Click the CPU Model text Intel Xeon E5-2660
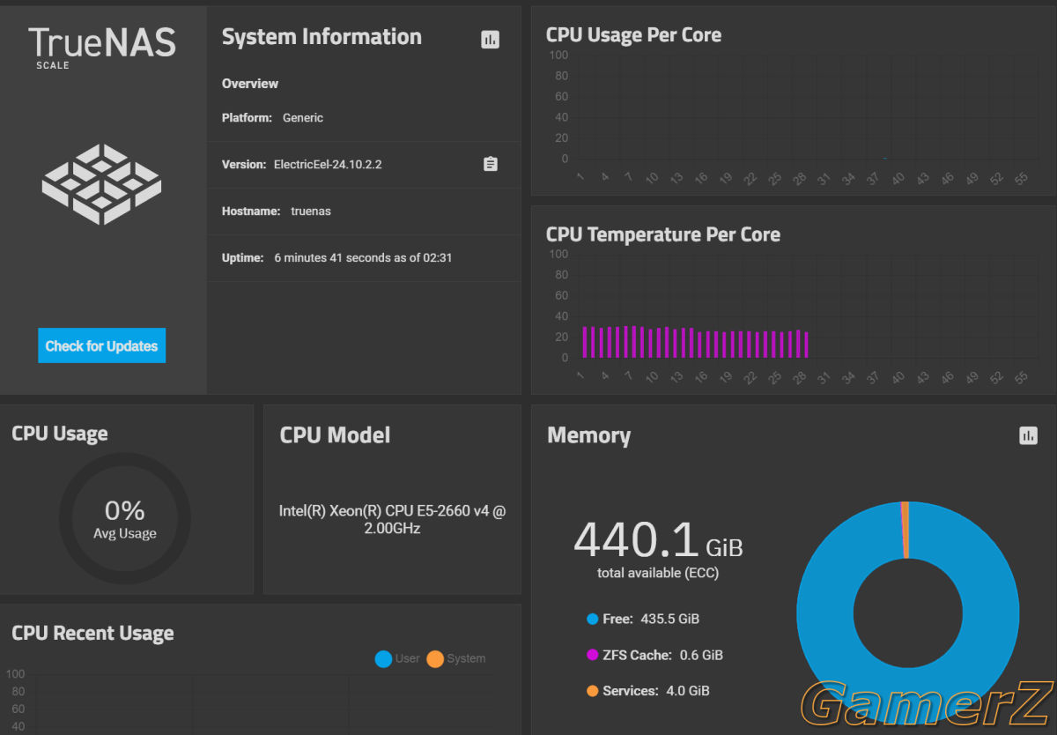This screenshot has height=735, width=1057. coord(392,520)
